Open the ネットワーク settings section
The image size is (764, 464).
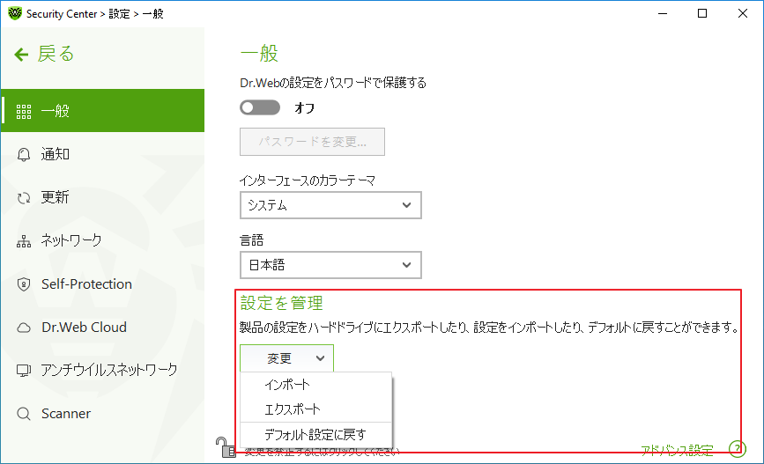coord(102,241)
